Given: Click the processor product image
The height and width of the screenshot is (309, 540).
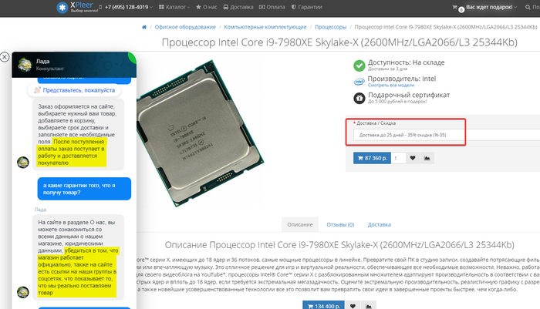Looking at the screenshot, I should point(200,133).
